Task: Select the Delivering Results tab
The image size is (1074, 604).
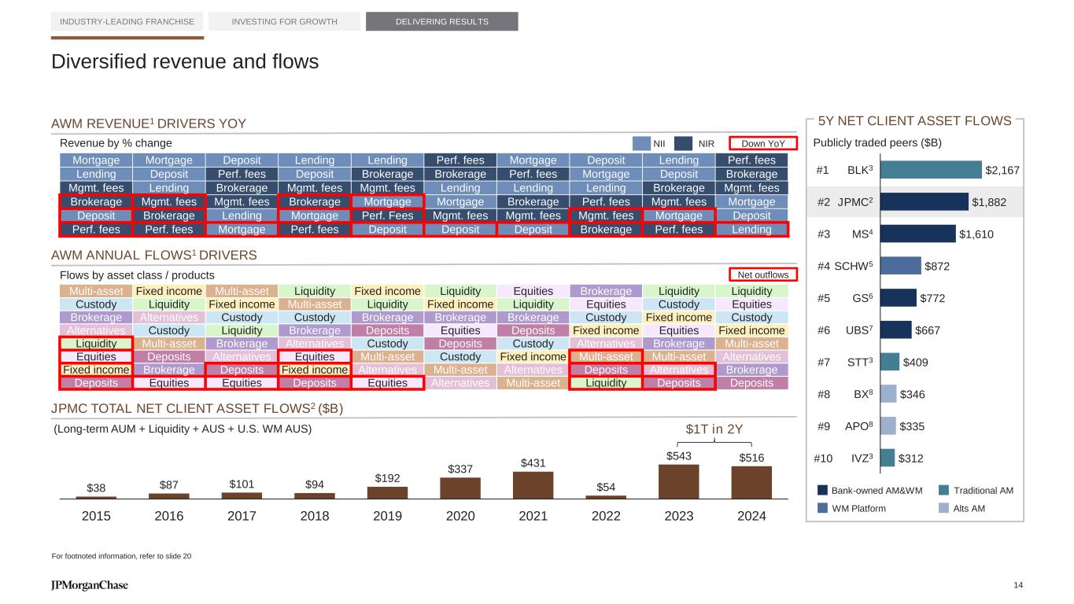Action: pos(442,21)
